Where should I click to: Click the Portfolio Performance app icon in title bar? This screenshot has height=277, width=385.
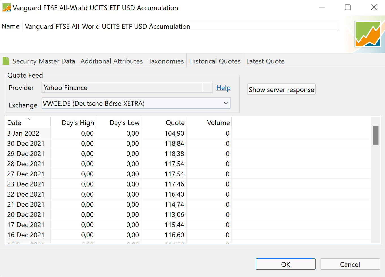(x=7, y=8)
